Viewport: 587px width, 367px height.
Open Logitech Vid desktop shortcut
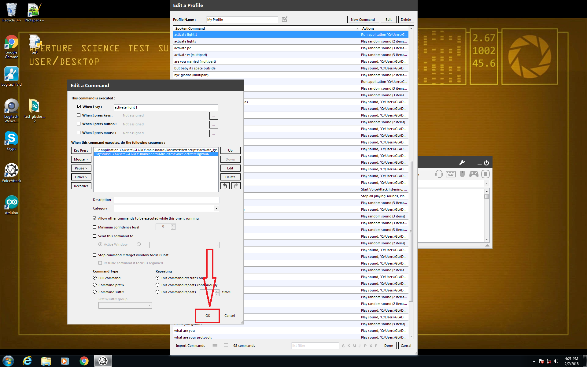(12, 76)
